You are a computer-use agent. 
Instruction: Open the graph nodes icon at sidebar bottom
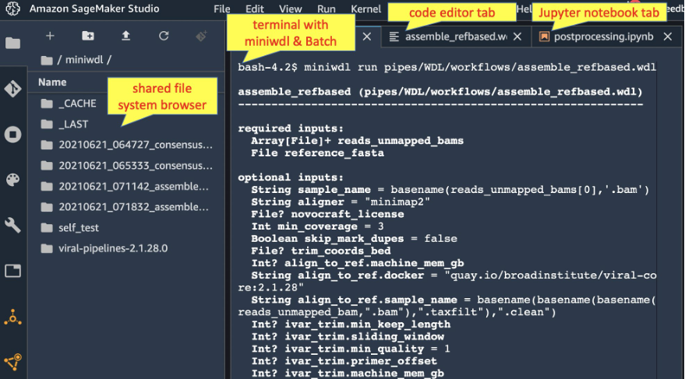12,362
